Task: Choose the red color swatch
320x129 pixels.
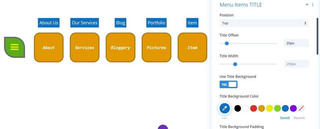Action: tap(253, 108)
